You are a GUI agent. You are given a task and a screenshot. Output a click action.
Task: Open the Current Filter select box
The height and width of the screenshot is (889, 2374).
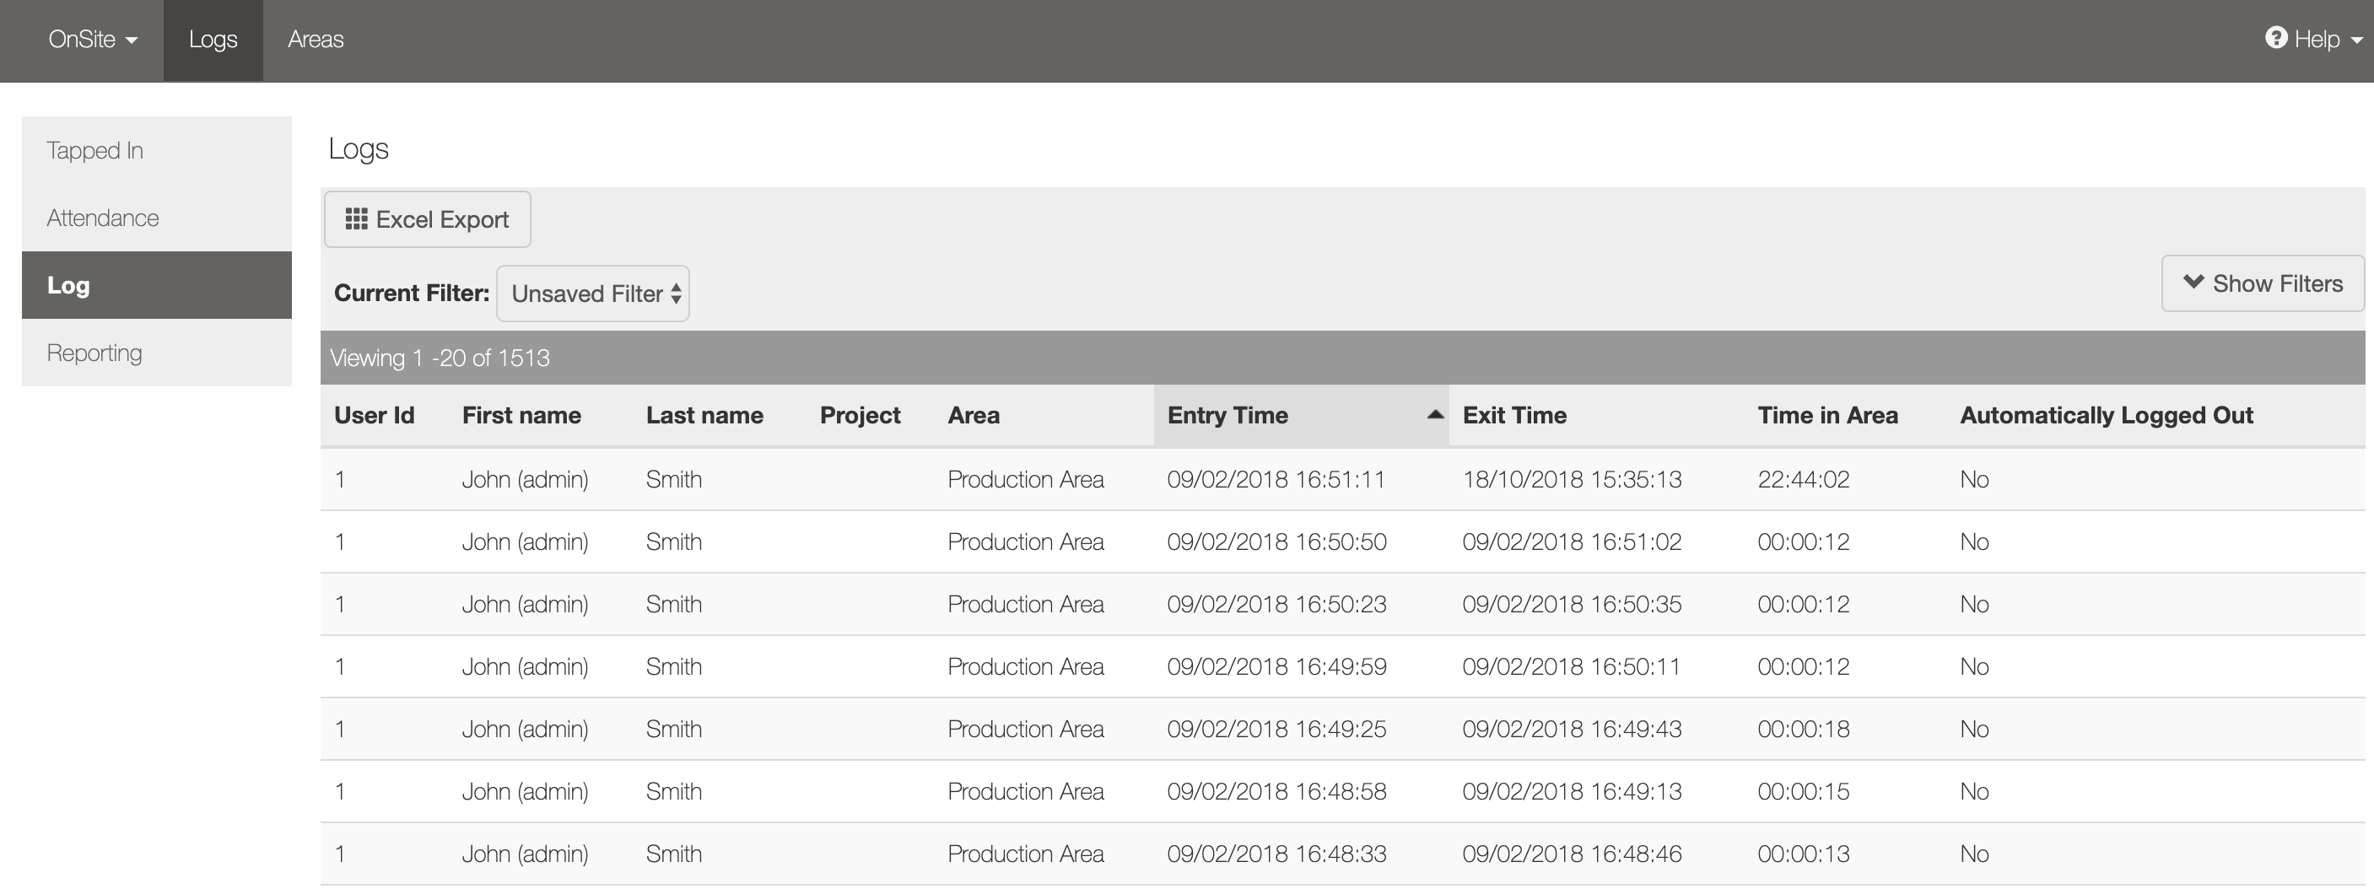click(592, 294)
